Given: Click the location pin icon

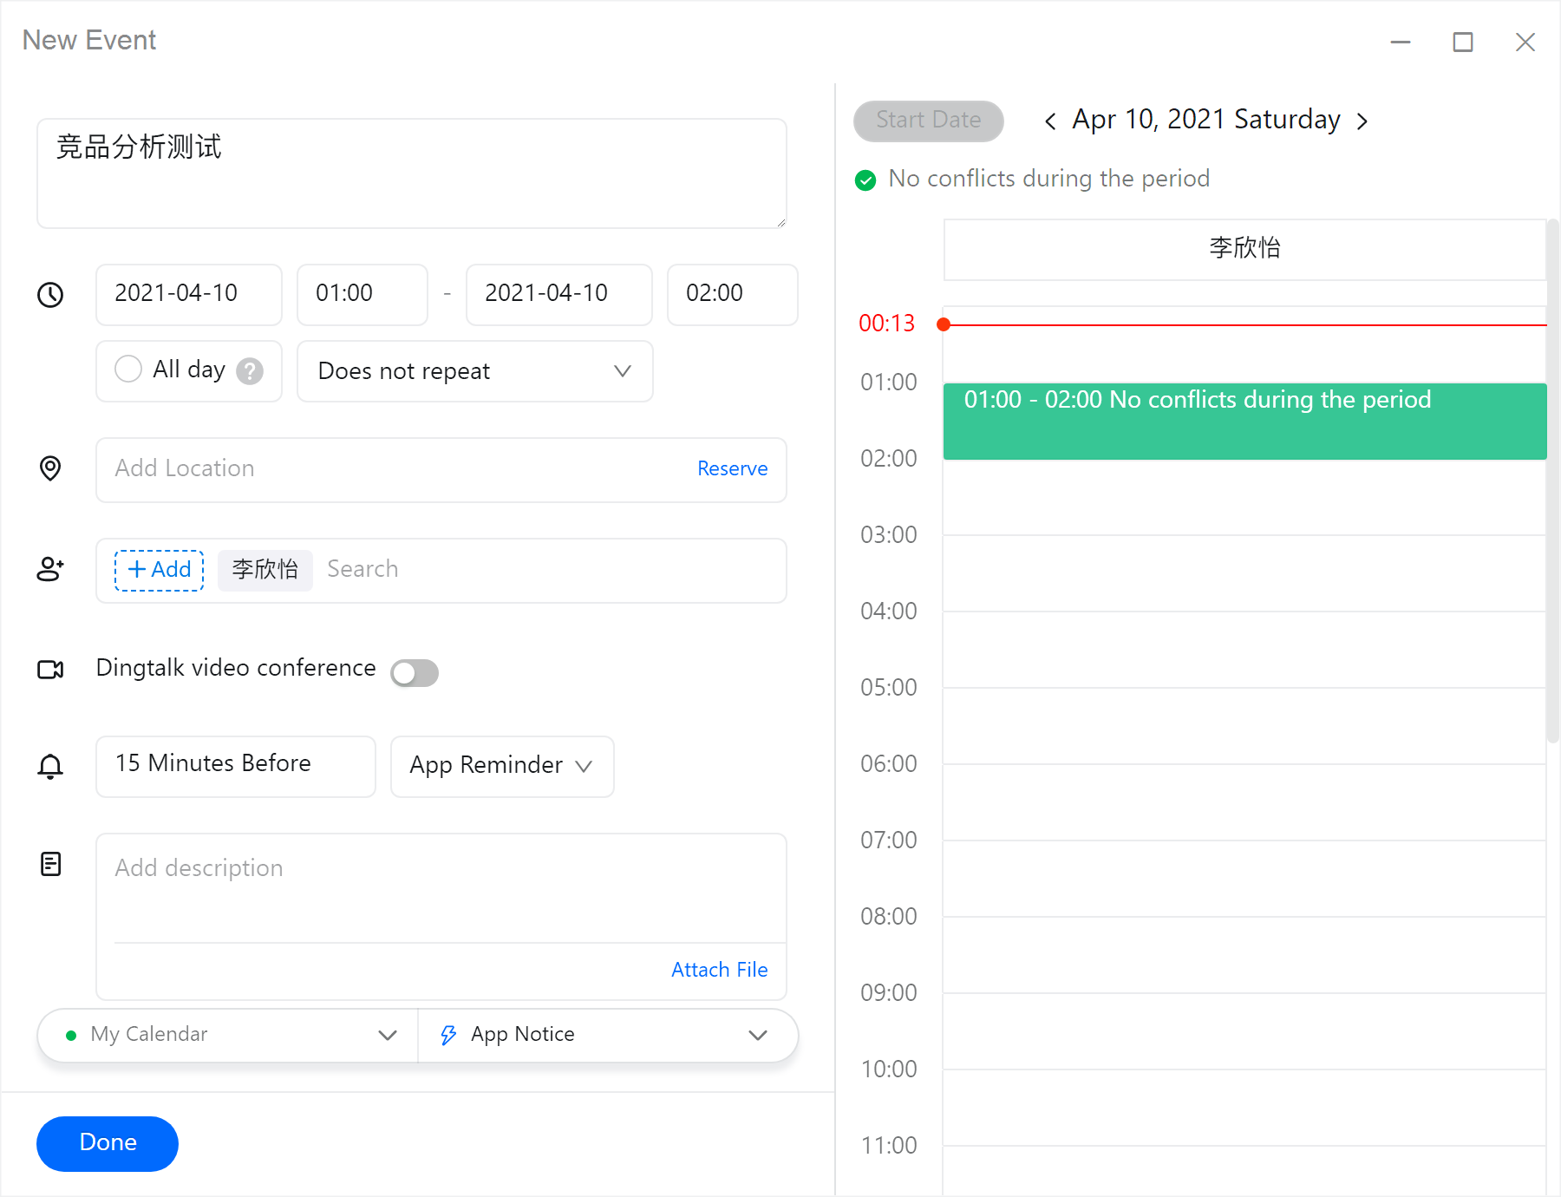Looking at the screenshot, I should 50,469.
